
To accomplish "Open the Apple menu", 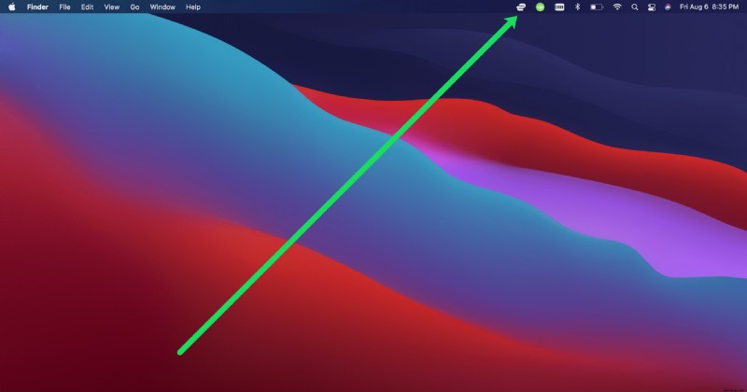I will pos(12,7).
